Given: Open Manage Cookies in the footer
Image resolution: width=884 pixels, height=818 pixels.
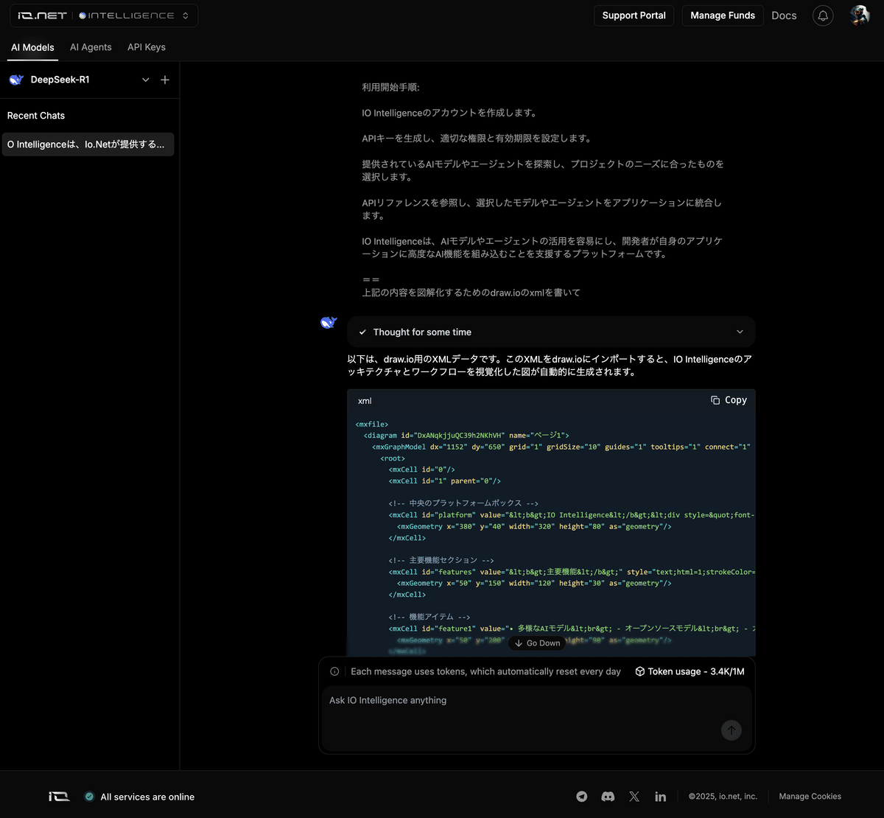Looking at the screenshot, I should (810, 797).
